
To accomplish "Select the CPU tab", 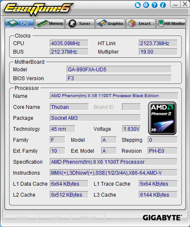I will pyautogui.click(x=19, y=24).
